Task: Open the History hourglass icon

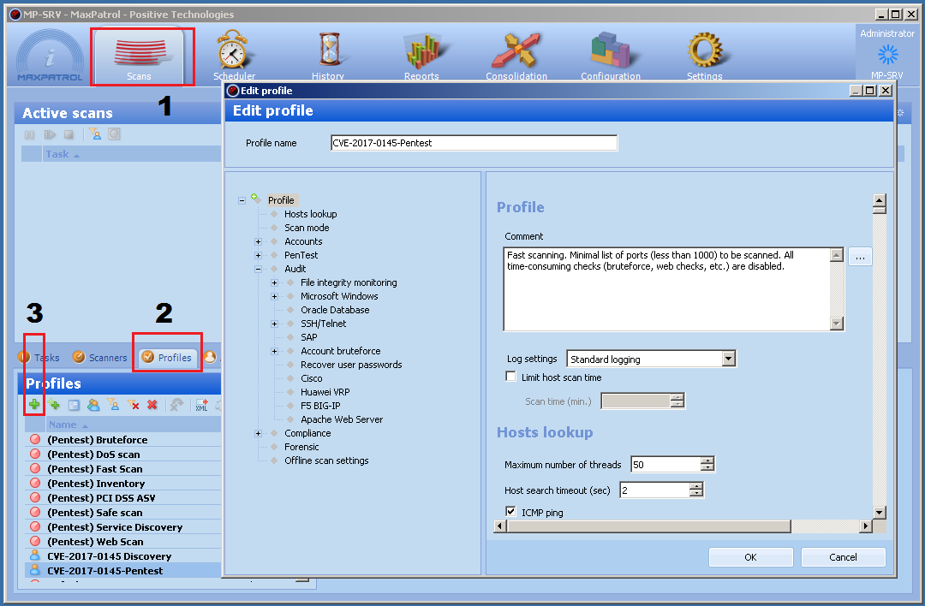Action: [328, 51]
